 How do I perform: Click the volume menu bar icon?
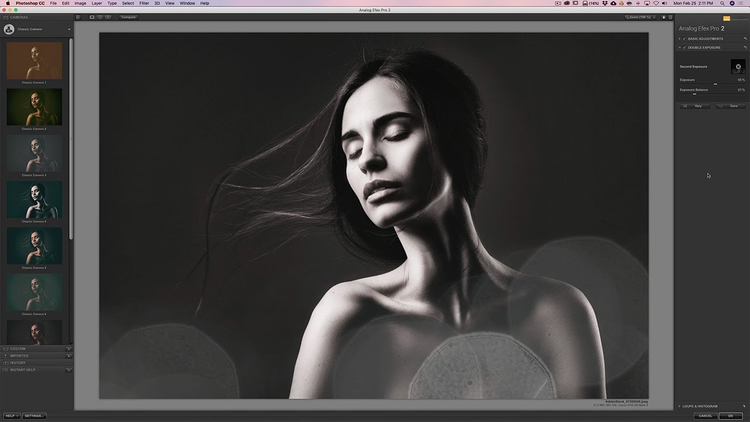coord(665,3)
